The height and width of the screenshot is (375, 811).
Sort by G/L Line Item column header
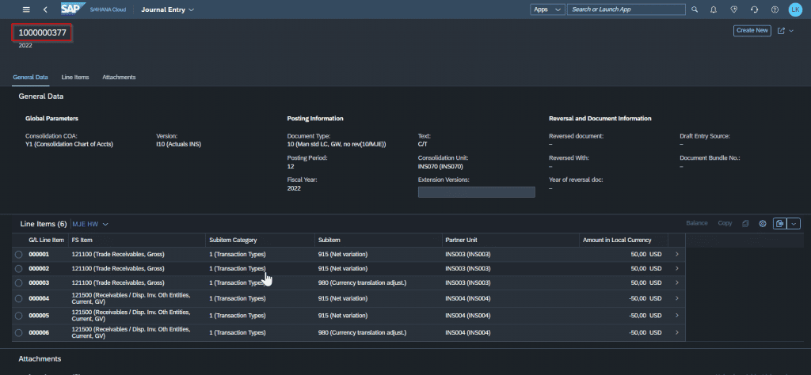(46, 241)
